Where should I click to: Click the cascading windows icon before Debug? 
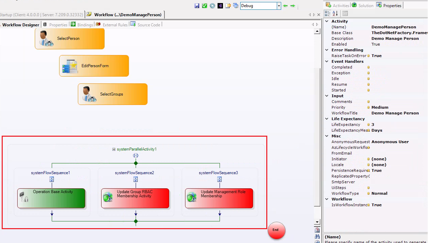coord(235,6)
